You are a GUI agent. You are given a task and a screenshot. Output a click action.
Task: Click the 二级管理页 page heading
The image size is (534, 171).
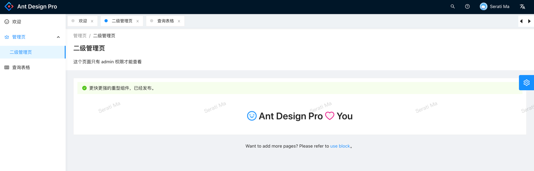89,48
